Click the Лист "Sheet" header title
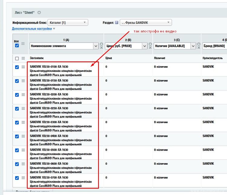The height and width of the screenshot is (195, 227). pyautogui.click(x=25, y=13)
